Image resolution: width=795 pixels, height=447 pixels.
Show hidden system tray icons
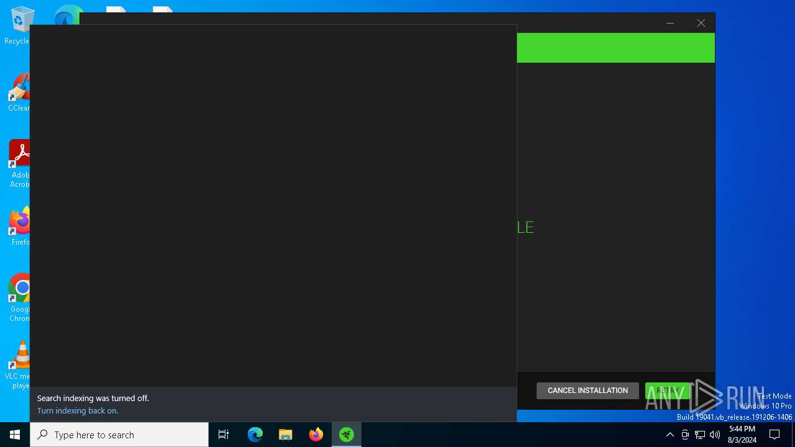670,435
